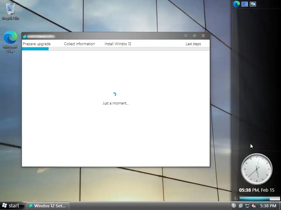Click the Install Windos 12 step label
Image resolution: width=281 pixels, height=210 pixels.
click(118, 44)
